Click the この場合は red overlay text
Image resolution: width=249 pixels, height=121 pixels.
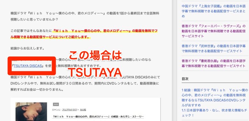tap(95, 55)
